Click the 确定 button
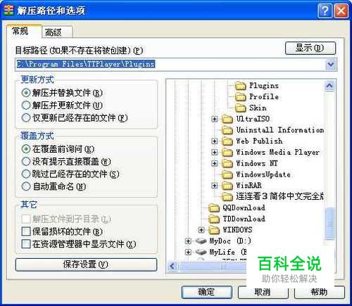The height and width of the screenshot is (306, 352). (x=207, y=292)
